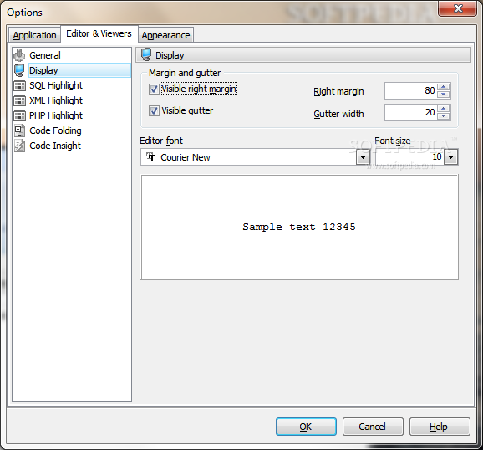Click the PHP Highlight grid icon
This screenshot has width=483, height=450.
point(19,115)
